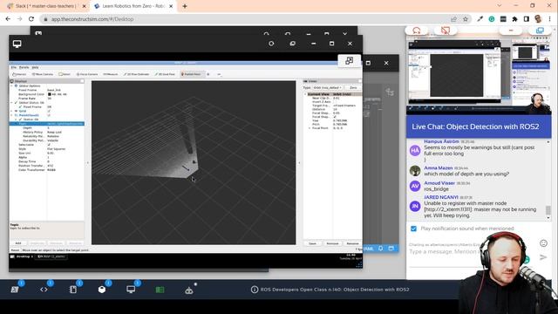
Task: Click the robot icon in bottom bar
Action: (189, 290)
